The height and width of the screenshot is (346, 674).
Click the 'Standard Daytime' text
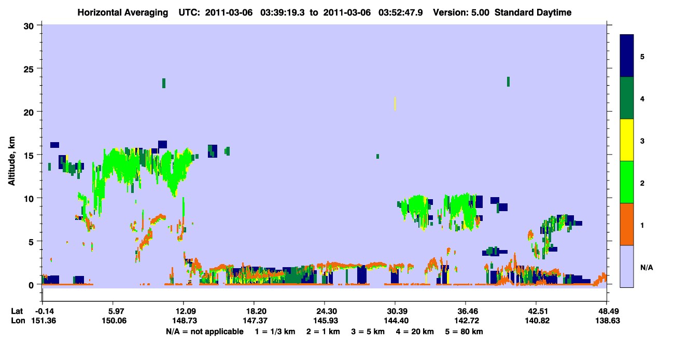click(x=533, y=12)
